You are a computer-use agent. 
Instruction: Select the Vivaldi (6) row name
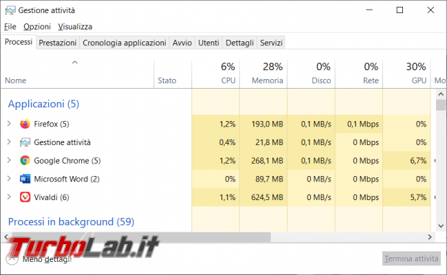tap(52, 197)
